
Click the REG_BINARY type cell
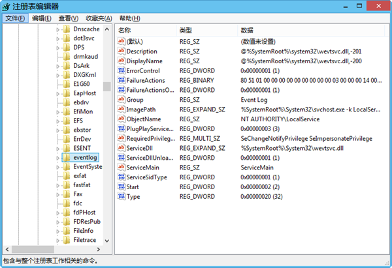coord(197,80)
